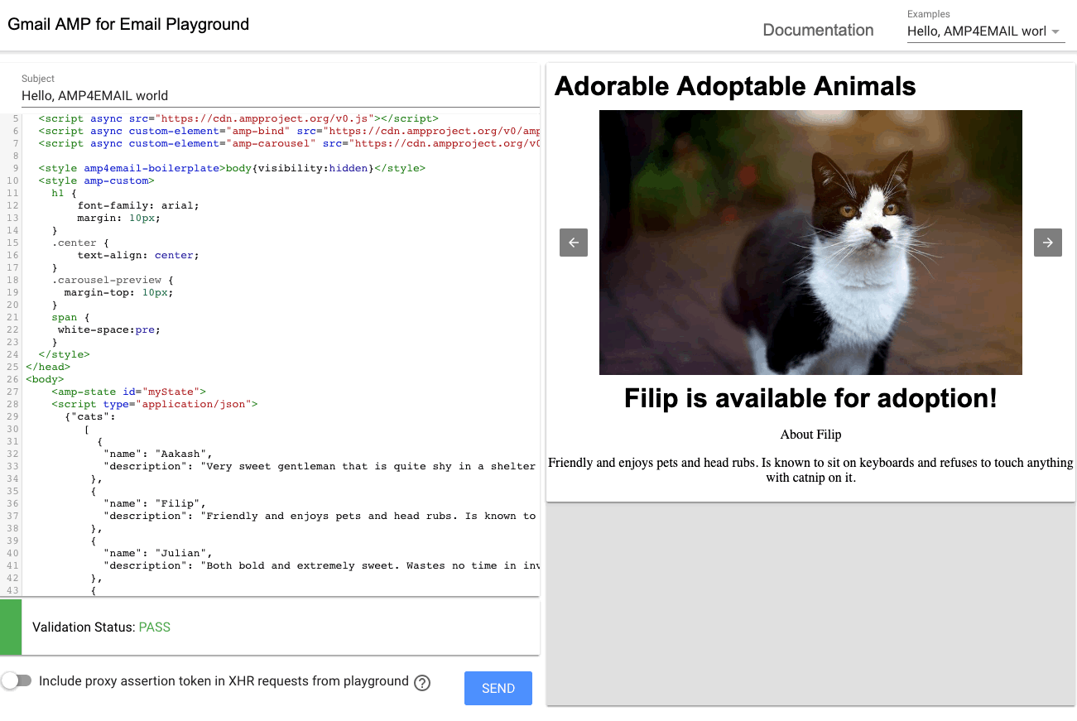Image resolution: width=1077 pixels, height=721 pixels.
Task: Place cursor on '<style amp-custom>' line
Action: tap(96, 180)
